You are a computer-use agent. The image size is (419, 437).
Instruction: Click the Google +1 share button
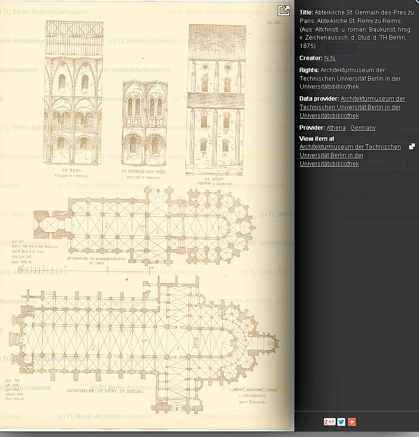pyautogui.click(x=329, y=422)
